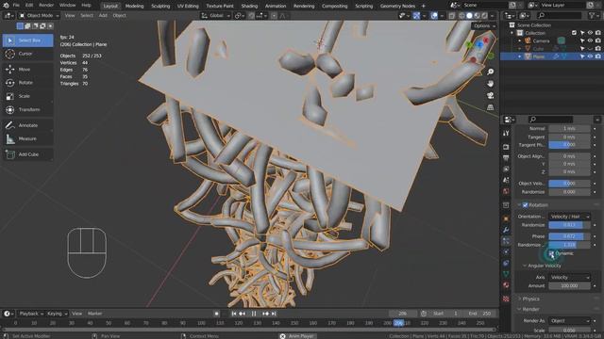Screen dimensions: 604x339
Task: Open the Playback dropdown menu
Action: point(31,314)
